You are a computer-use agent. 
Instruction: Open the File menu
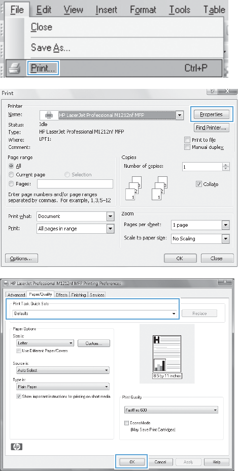[x=17, y=9]
